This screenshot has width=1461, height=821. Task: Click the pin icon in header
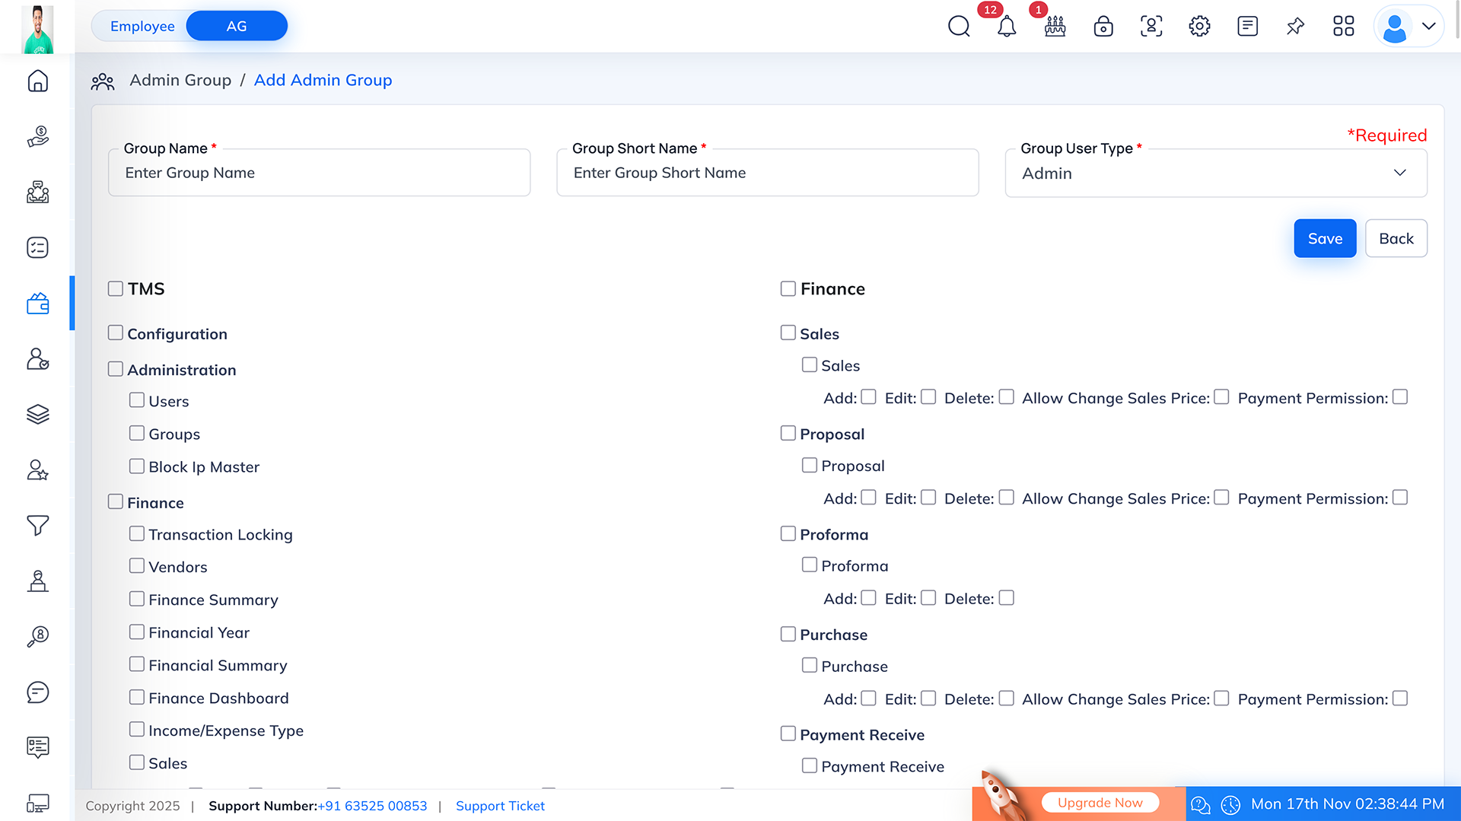[1295, 27]
